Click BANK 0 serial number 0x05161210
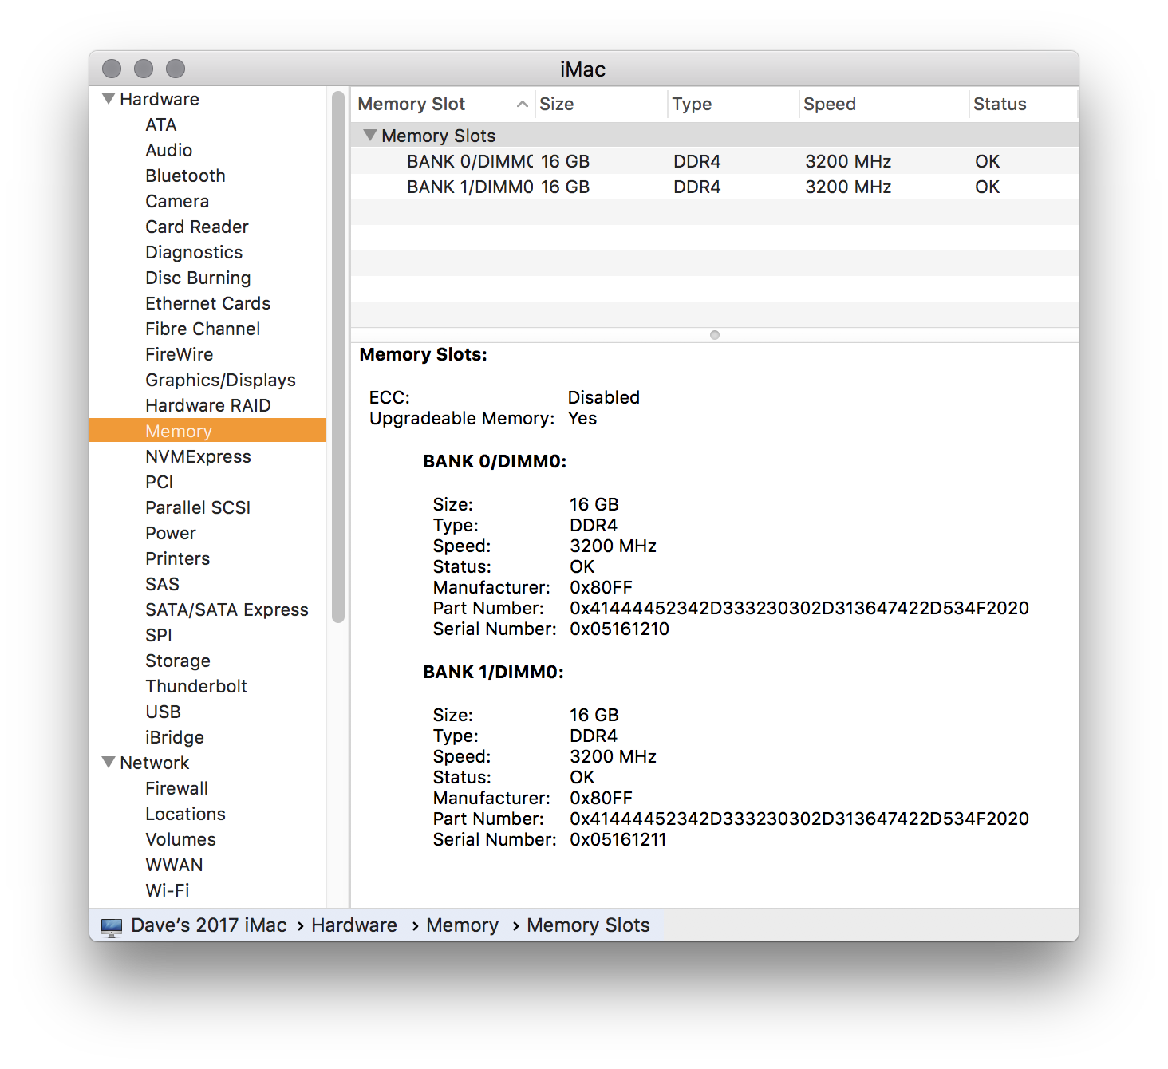Viewport: 1168px width, 1069px height. coord(619,629)
